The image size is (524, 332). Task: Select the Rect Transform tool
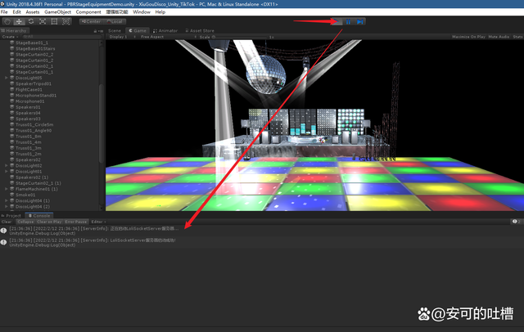pyautogui.click(x=53, y=21)
